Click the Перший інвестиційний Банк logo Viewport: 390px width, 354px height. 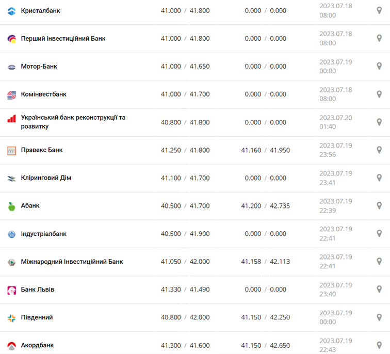coord(12,39)
